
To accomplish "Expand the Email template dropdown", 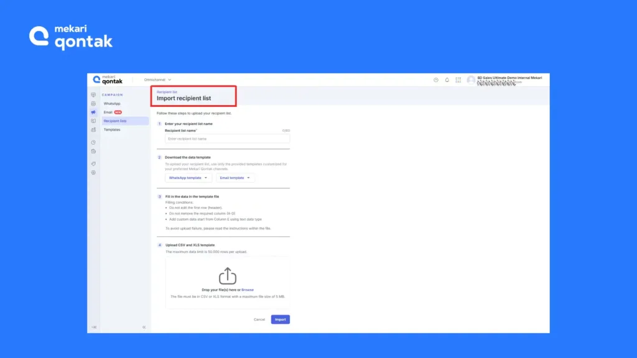I will click(235, 178).
